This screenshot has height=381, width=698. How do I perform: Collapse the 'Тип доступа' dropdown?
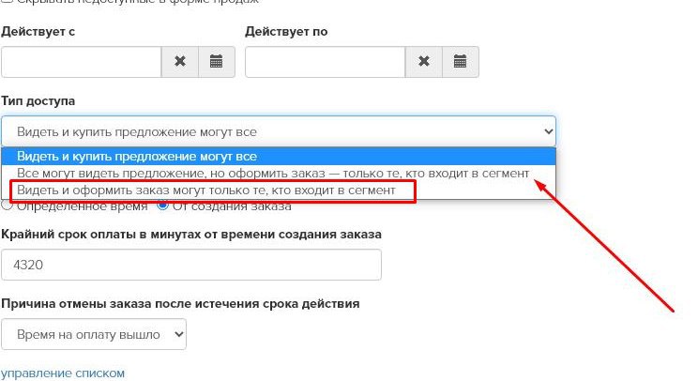(x=279, y=131)
